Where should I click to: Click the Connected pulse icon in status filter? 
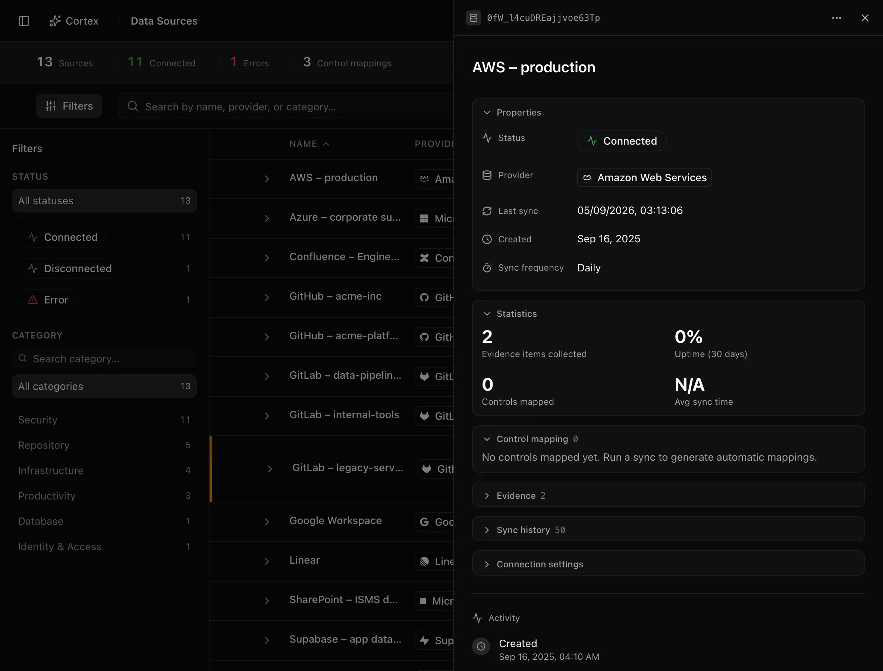(33, 237)
